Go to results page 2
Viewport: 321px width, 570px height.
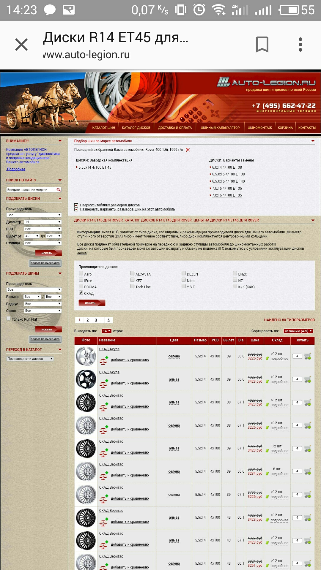point(88,320)
